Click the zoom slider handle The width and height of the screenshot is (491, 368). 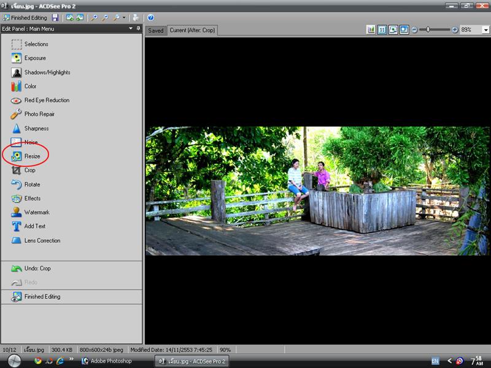(428, 29)
